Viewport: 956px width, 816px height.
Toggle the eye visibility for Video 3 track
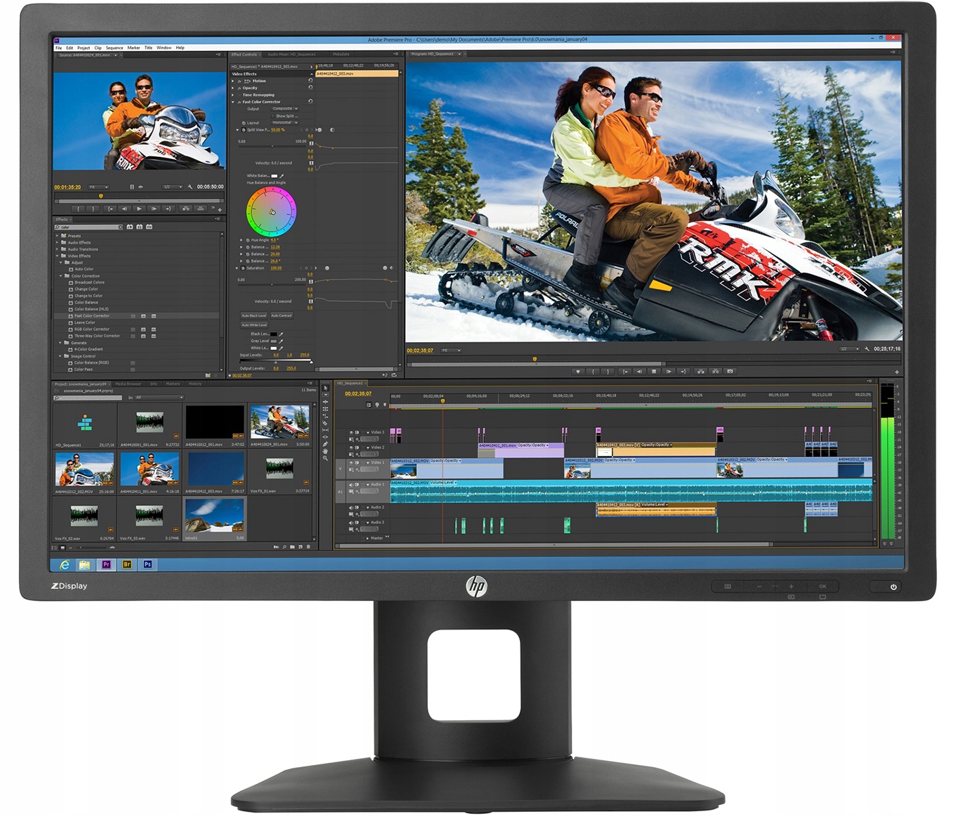point(351,432)
